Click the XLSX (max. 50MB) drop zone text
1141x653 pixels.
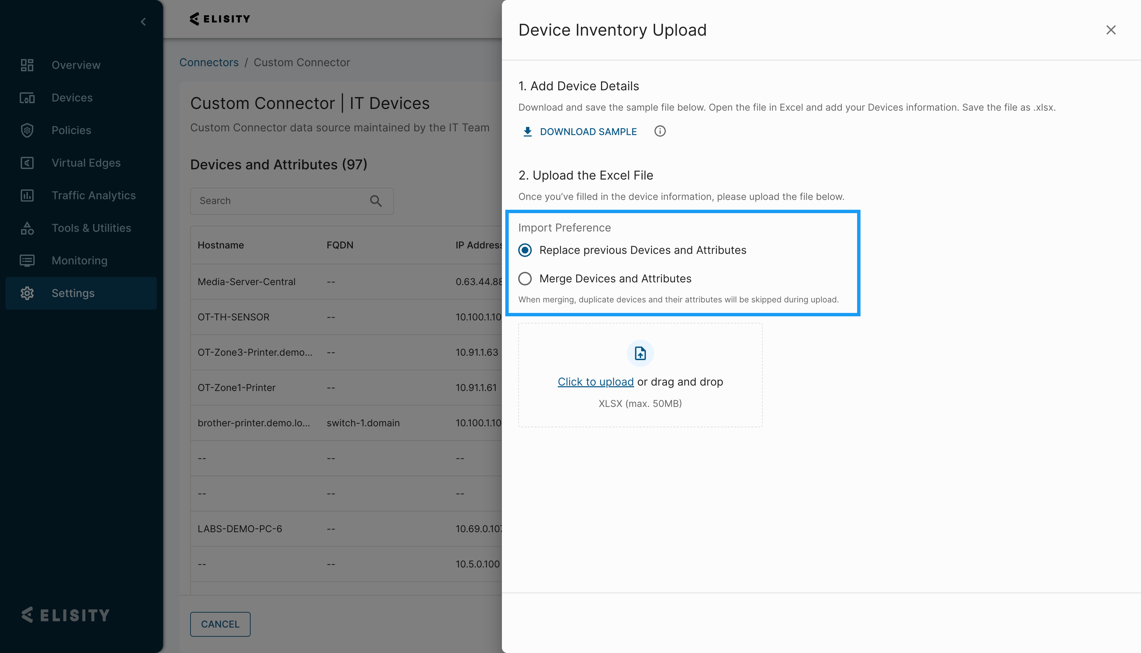click(640, 404)
